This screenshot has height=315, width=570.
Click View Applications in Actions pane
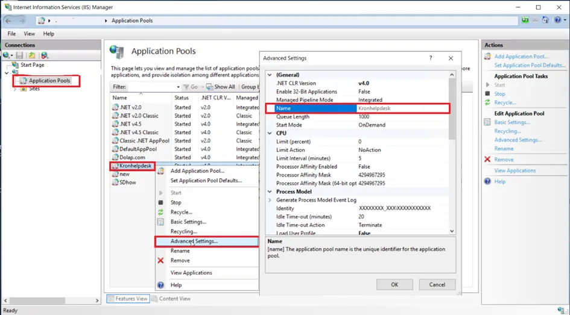pos(515,170)
